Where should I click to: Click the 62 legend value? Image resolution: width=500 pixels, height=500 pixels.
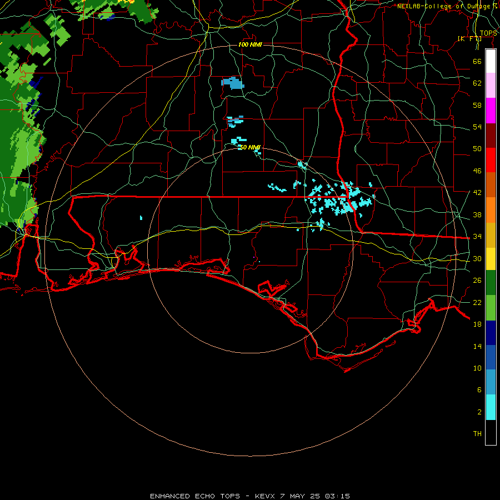(477, 83)
